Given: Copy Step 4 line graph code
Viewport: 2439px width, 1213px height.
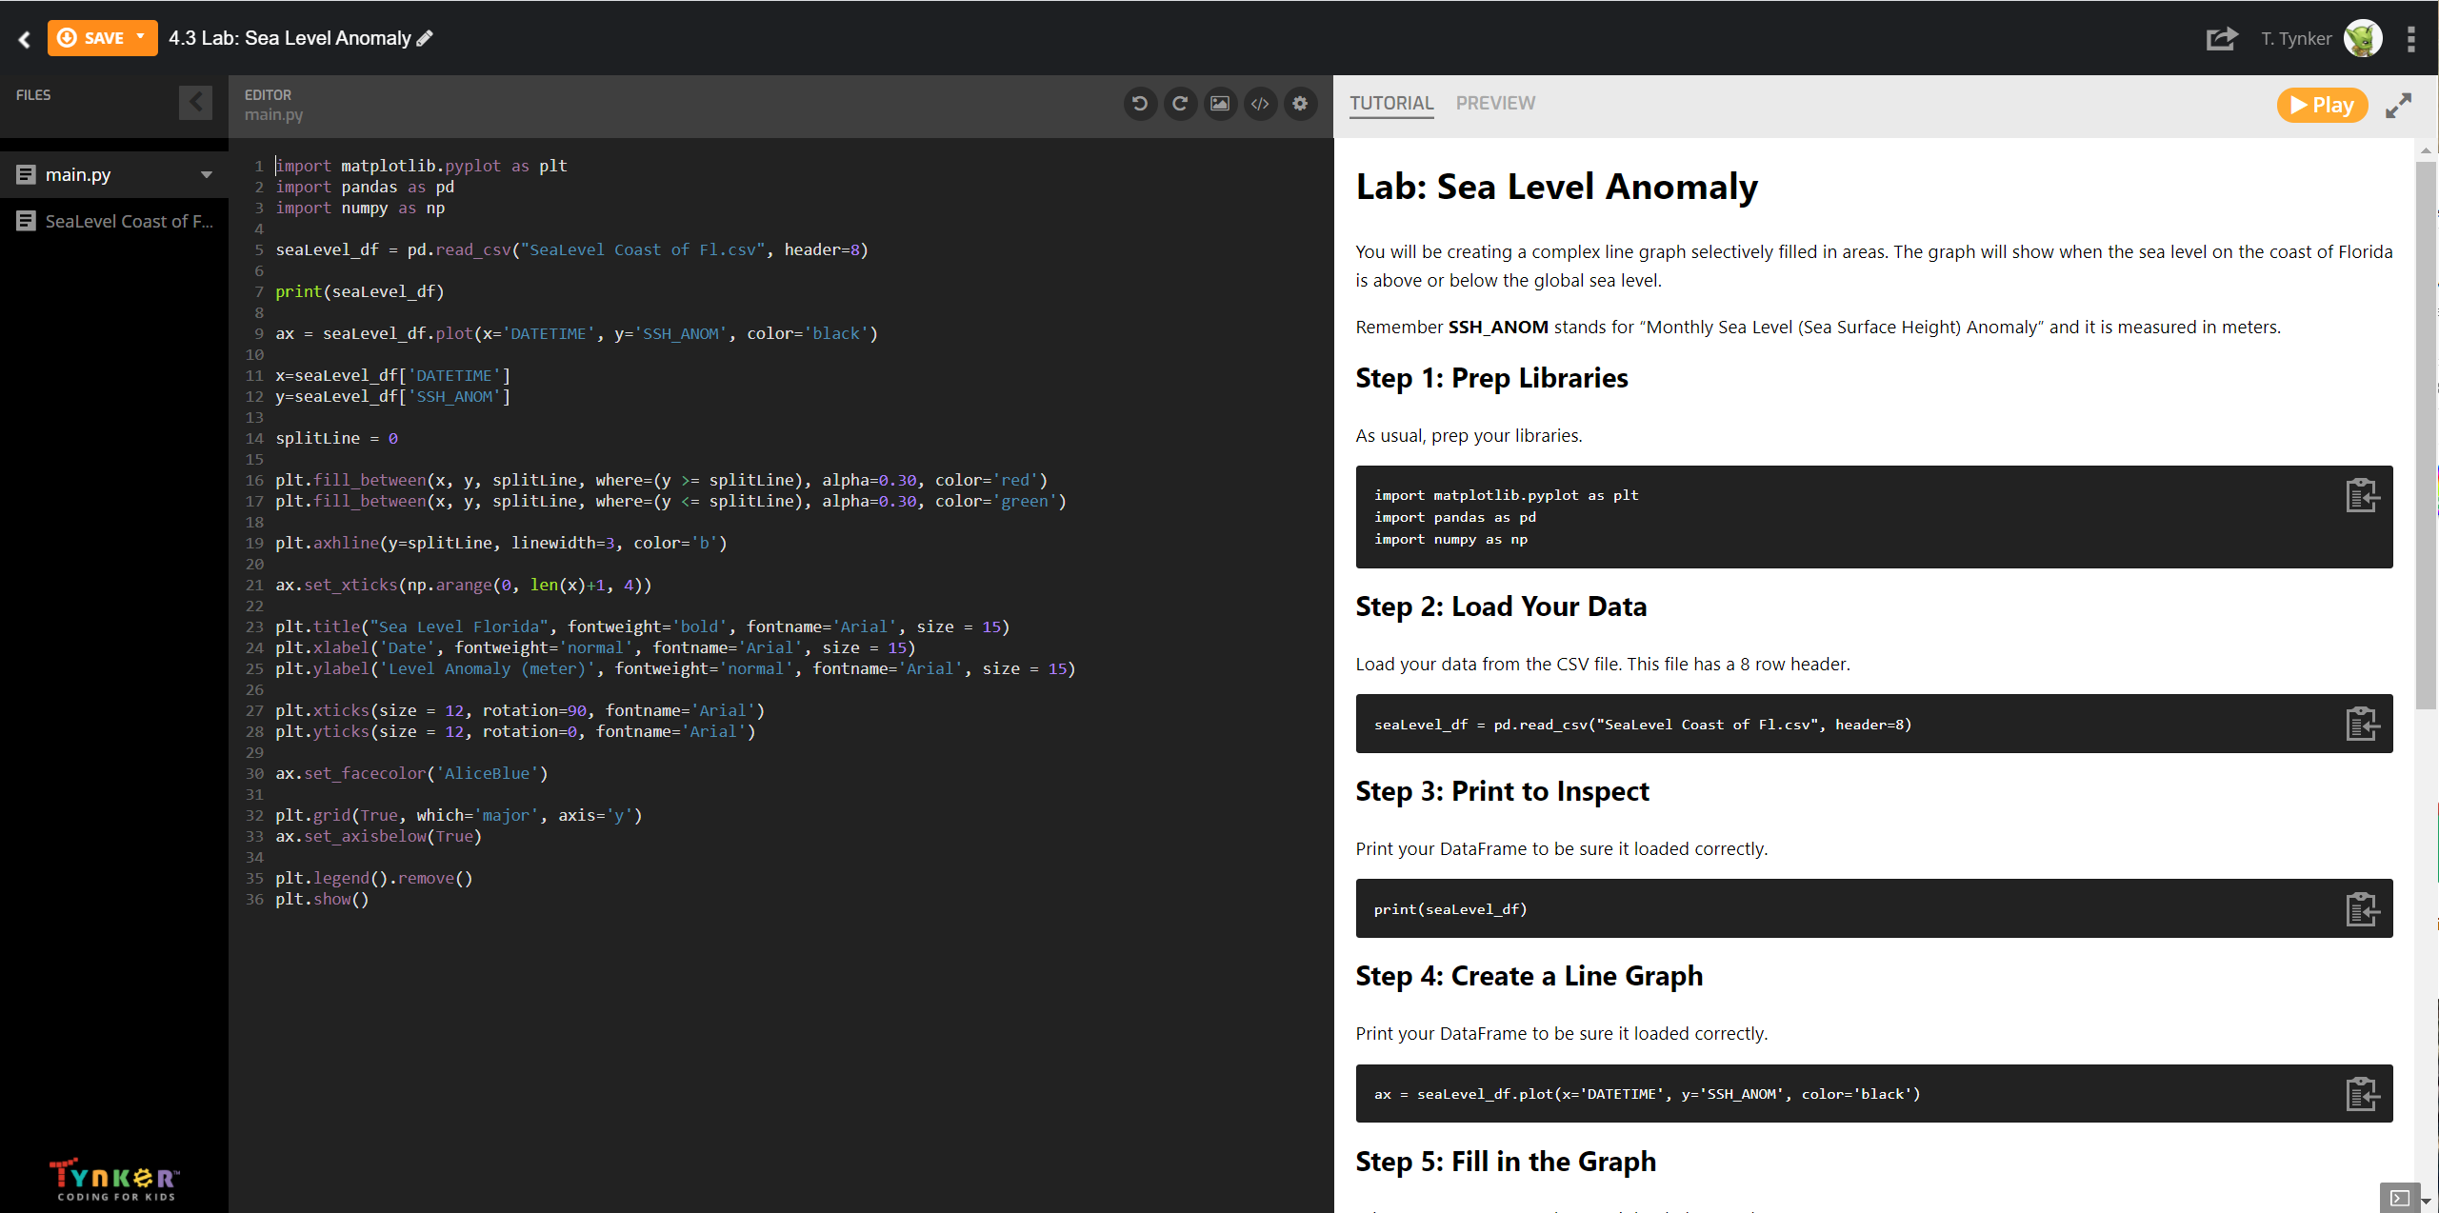Looking at the screenshot, I should click(x=2362, y=1093).
